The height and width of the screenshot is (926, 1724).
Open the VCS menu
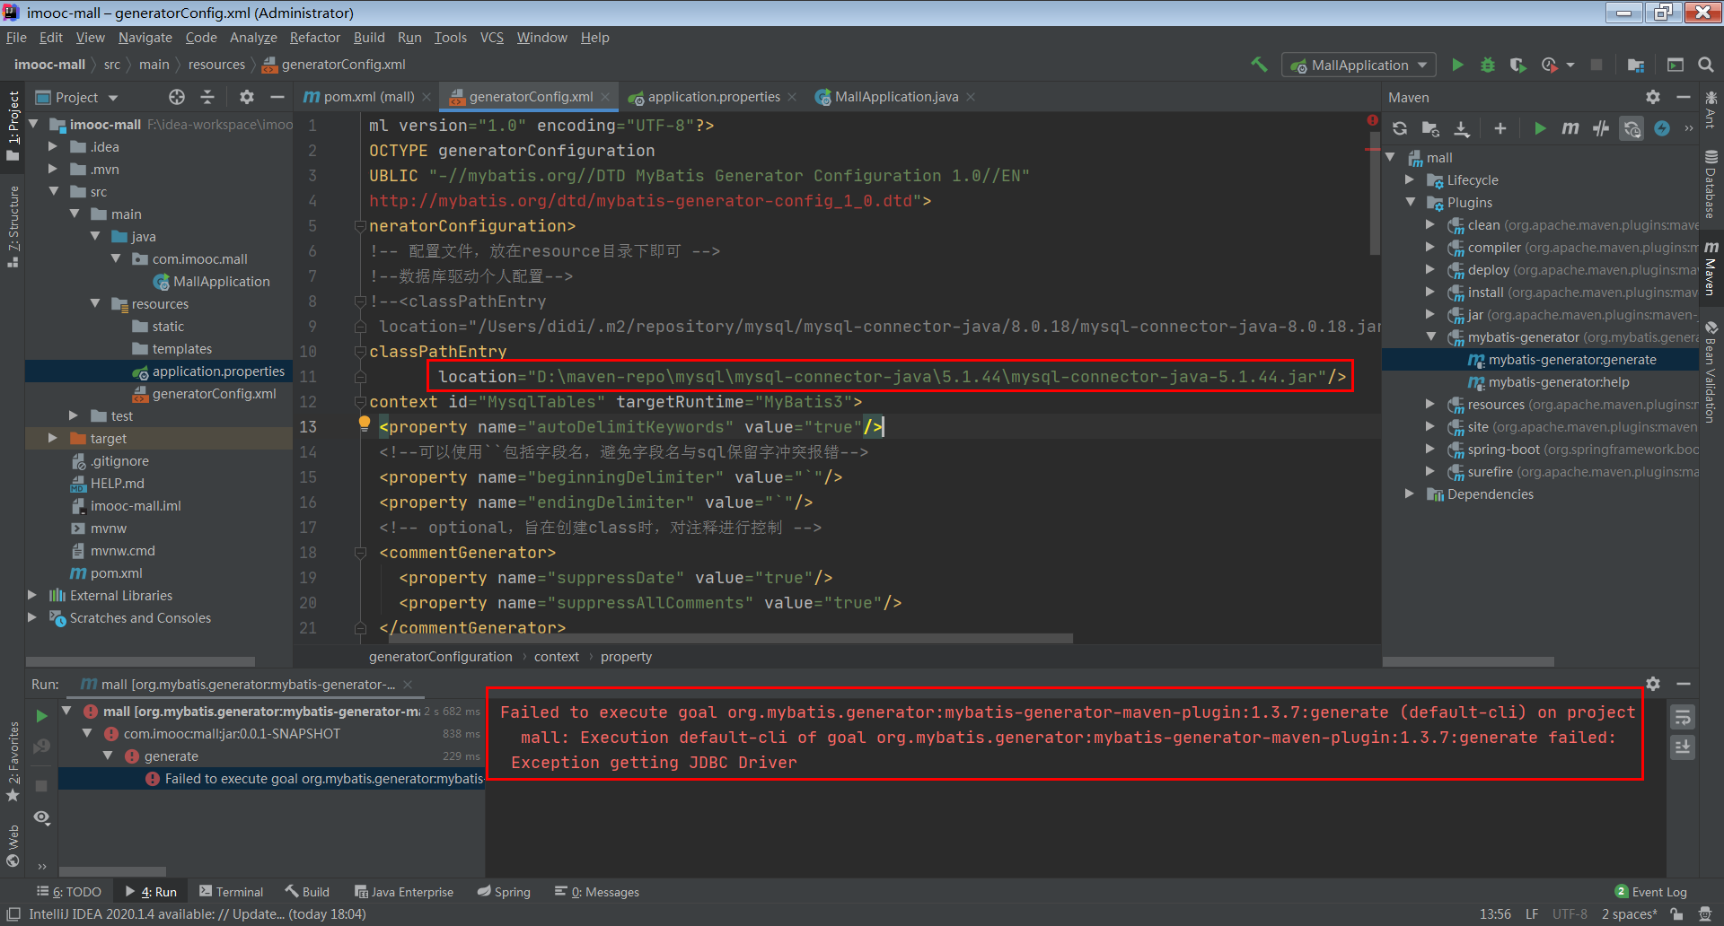coord(491,37)
